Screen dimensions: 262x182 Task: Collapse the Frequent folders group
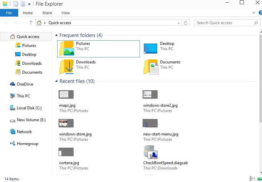(x=57, y=35)
